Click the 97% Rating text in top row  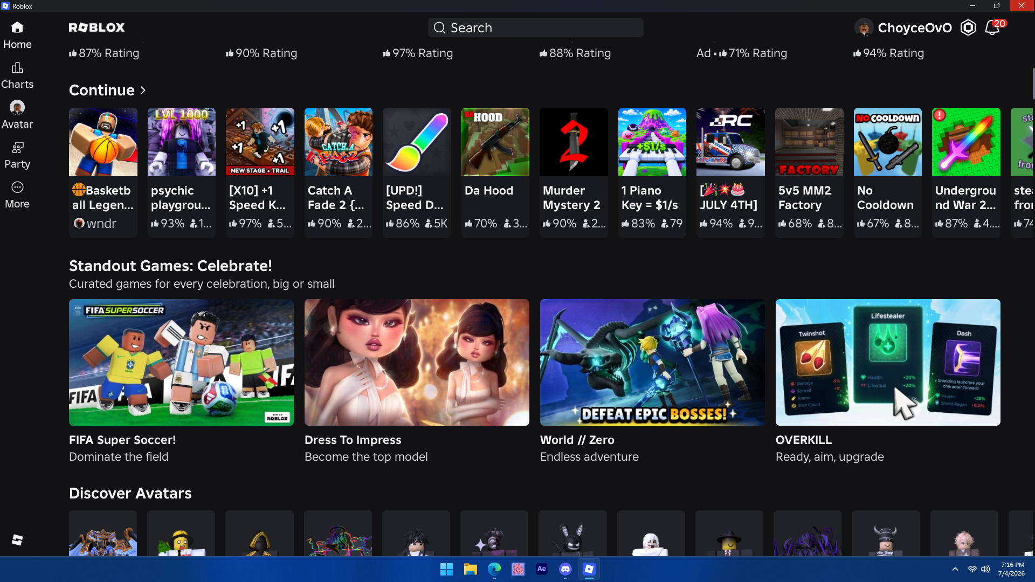click(418, 53)
